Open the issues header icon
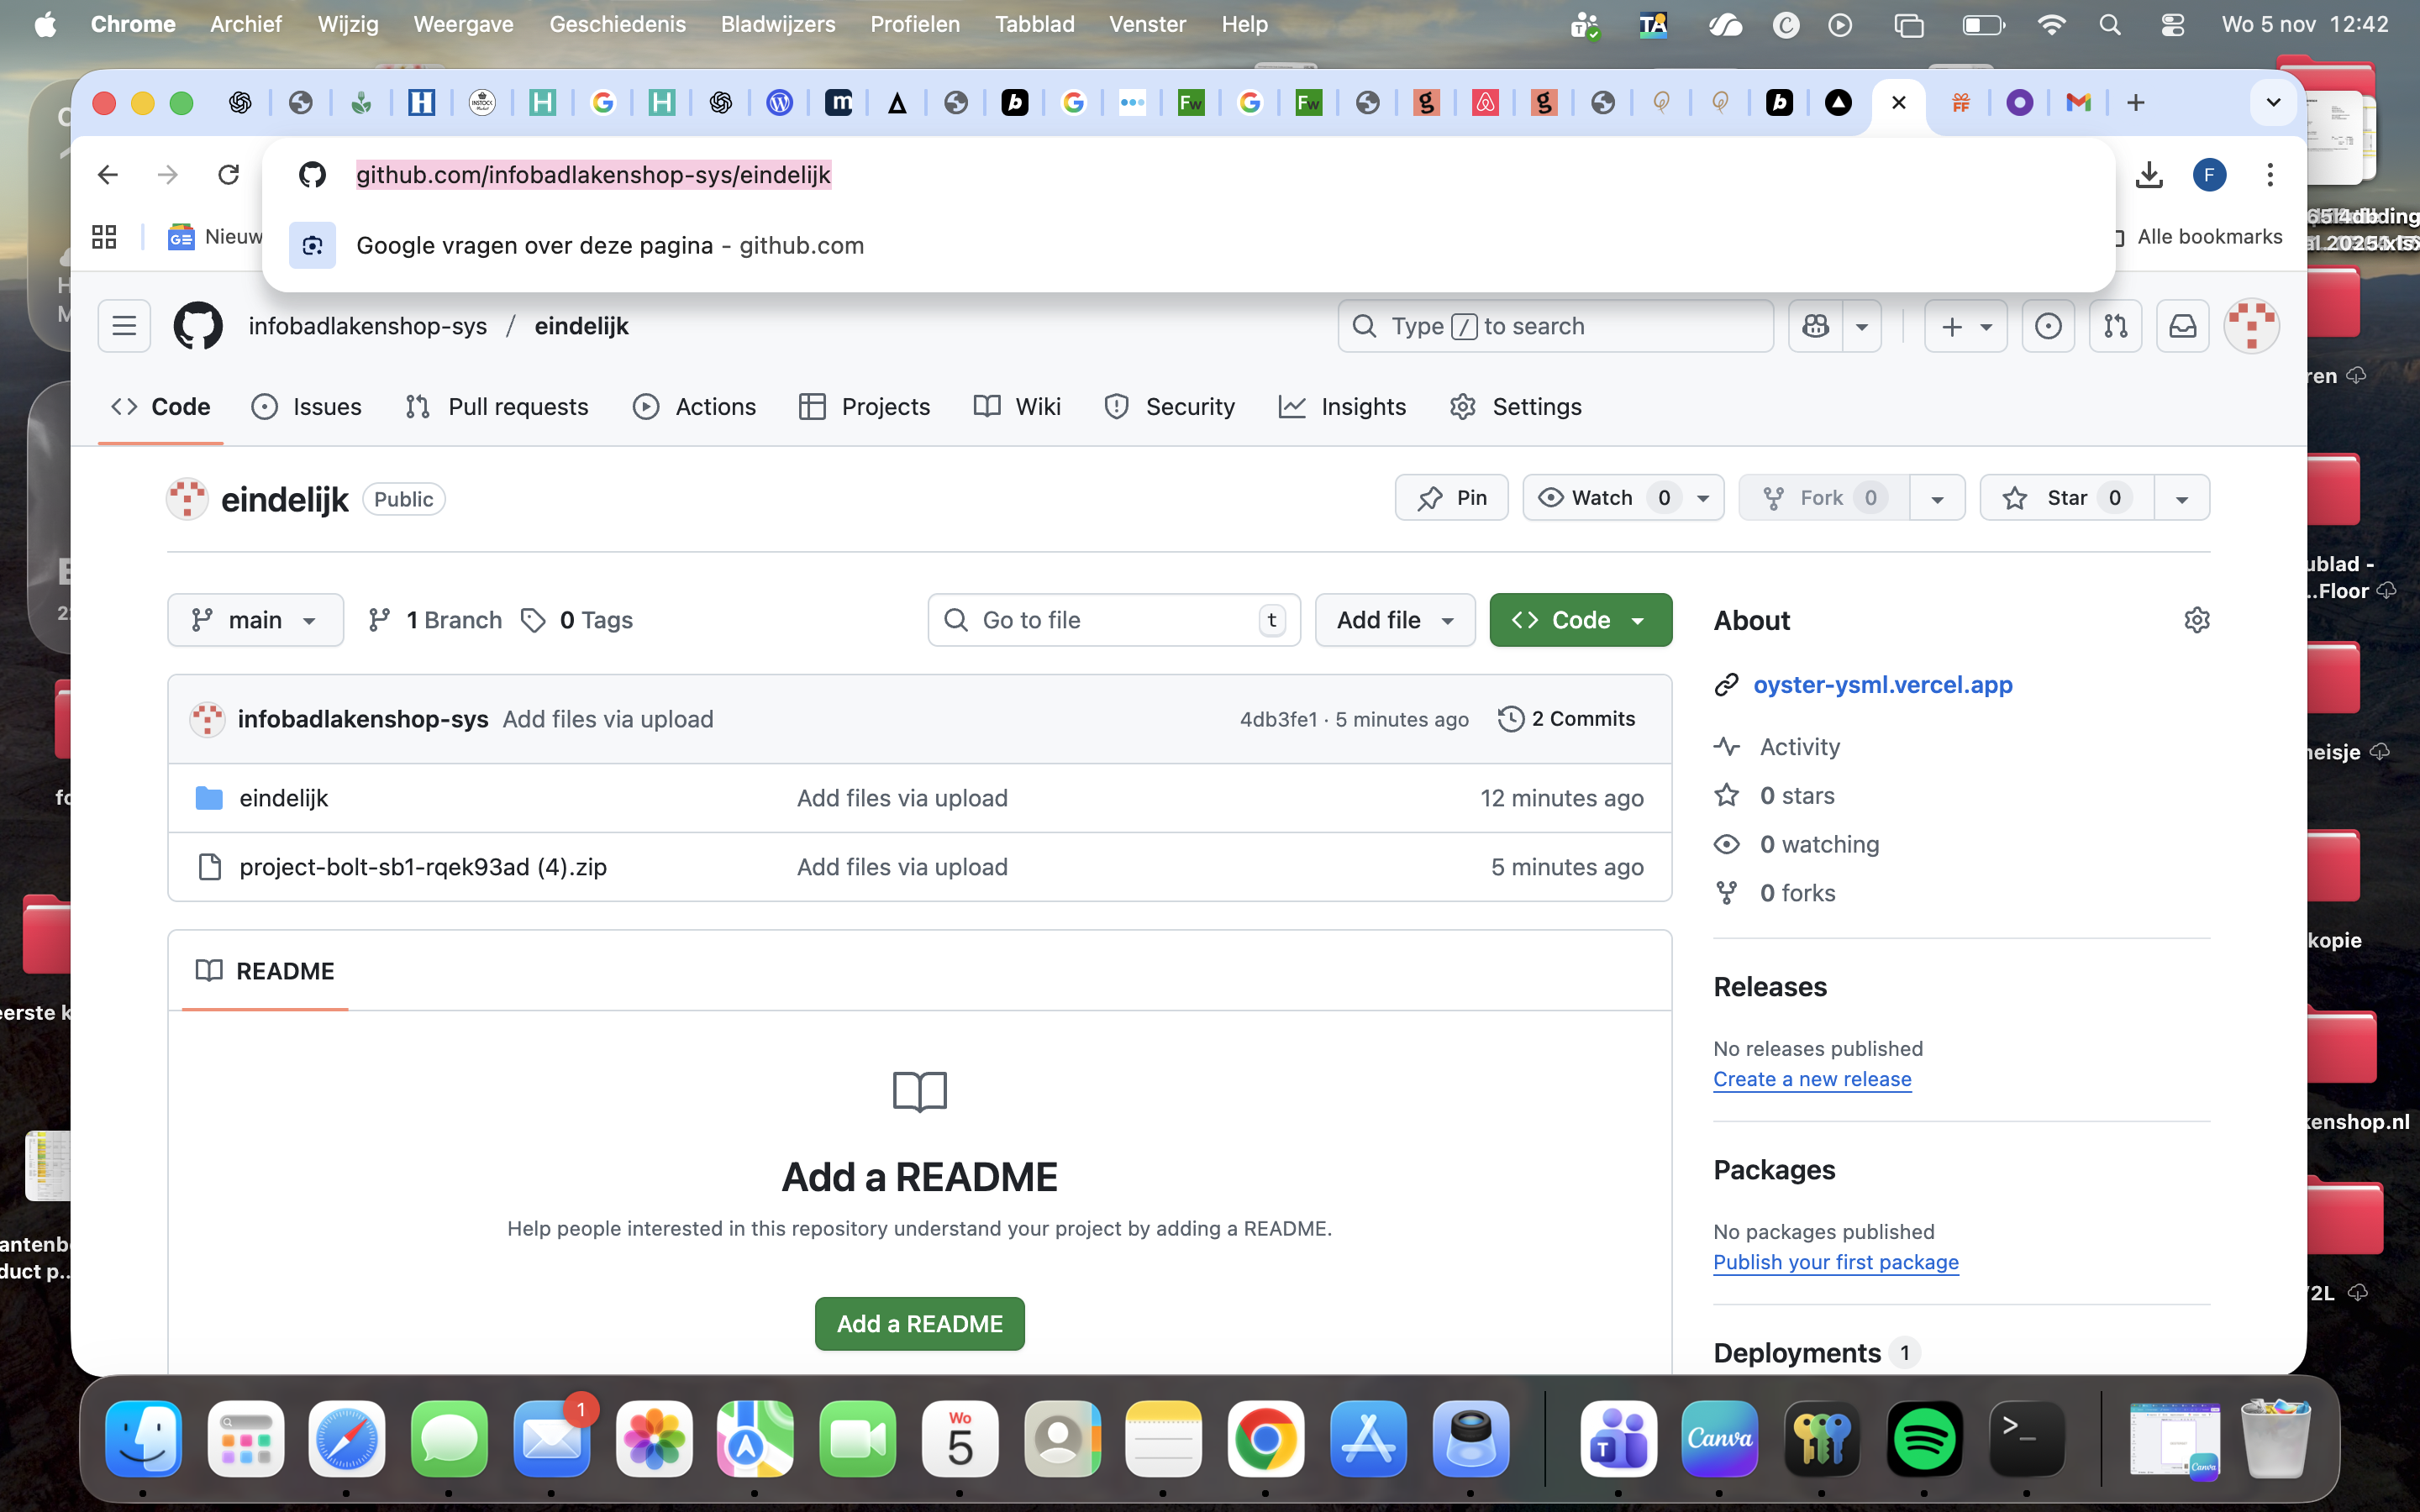The width and height of the screenshot is (2420, 1512). (2047, 326)
